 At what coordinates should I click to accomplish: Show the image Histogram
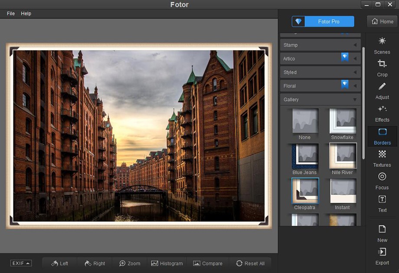[167, 263]
